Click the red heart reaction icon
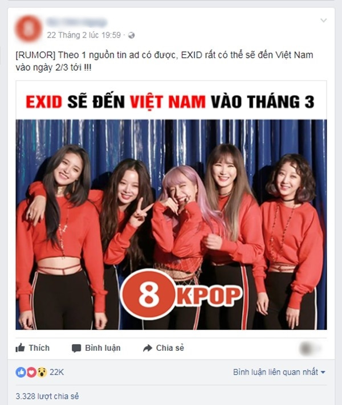 pyautogui.click(x=31, y=372)
